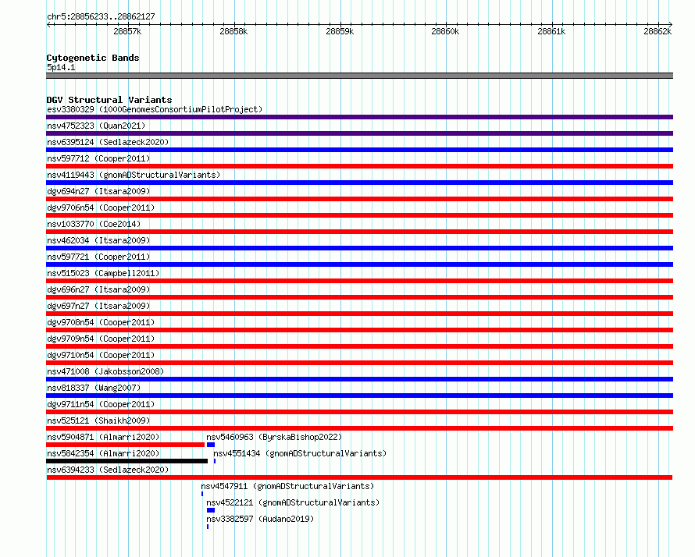695x557 pixels.
Task: Select the black bar under nsv5842354
Action: pos(127,461)
